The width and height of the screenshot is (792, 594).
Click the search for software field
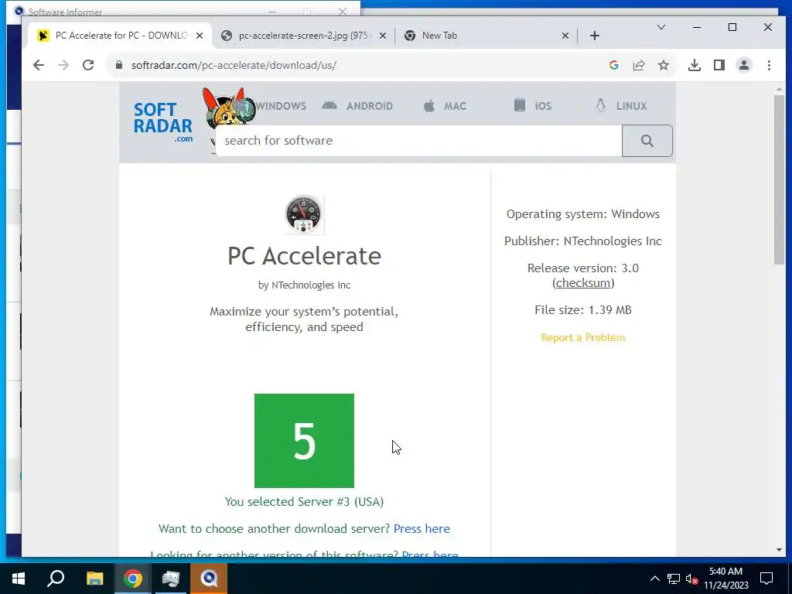418,141
